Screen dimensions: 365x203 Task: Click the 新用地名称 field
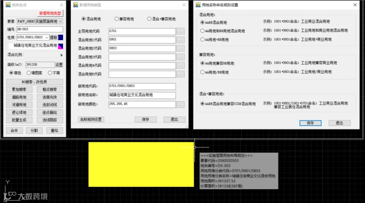tap(142, 95)
